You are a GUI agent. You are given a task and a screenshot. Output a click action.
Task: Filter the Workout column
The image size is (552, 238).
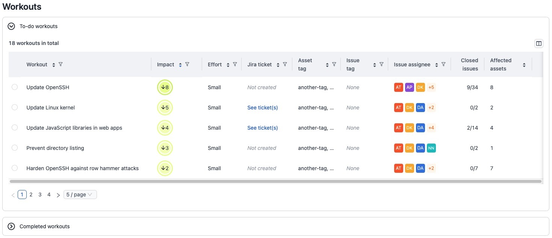(60, 64)
